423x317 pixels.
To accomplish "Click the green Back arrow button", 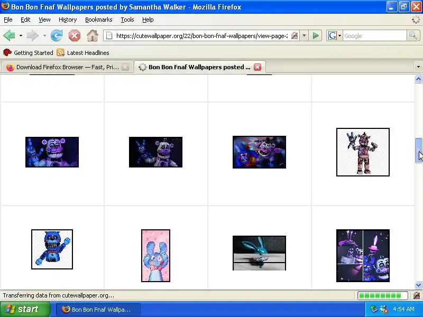I will 9,35.
